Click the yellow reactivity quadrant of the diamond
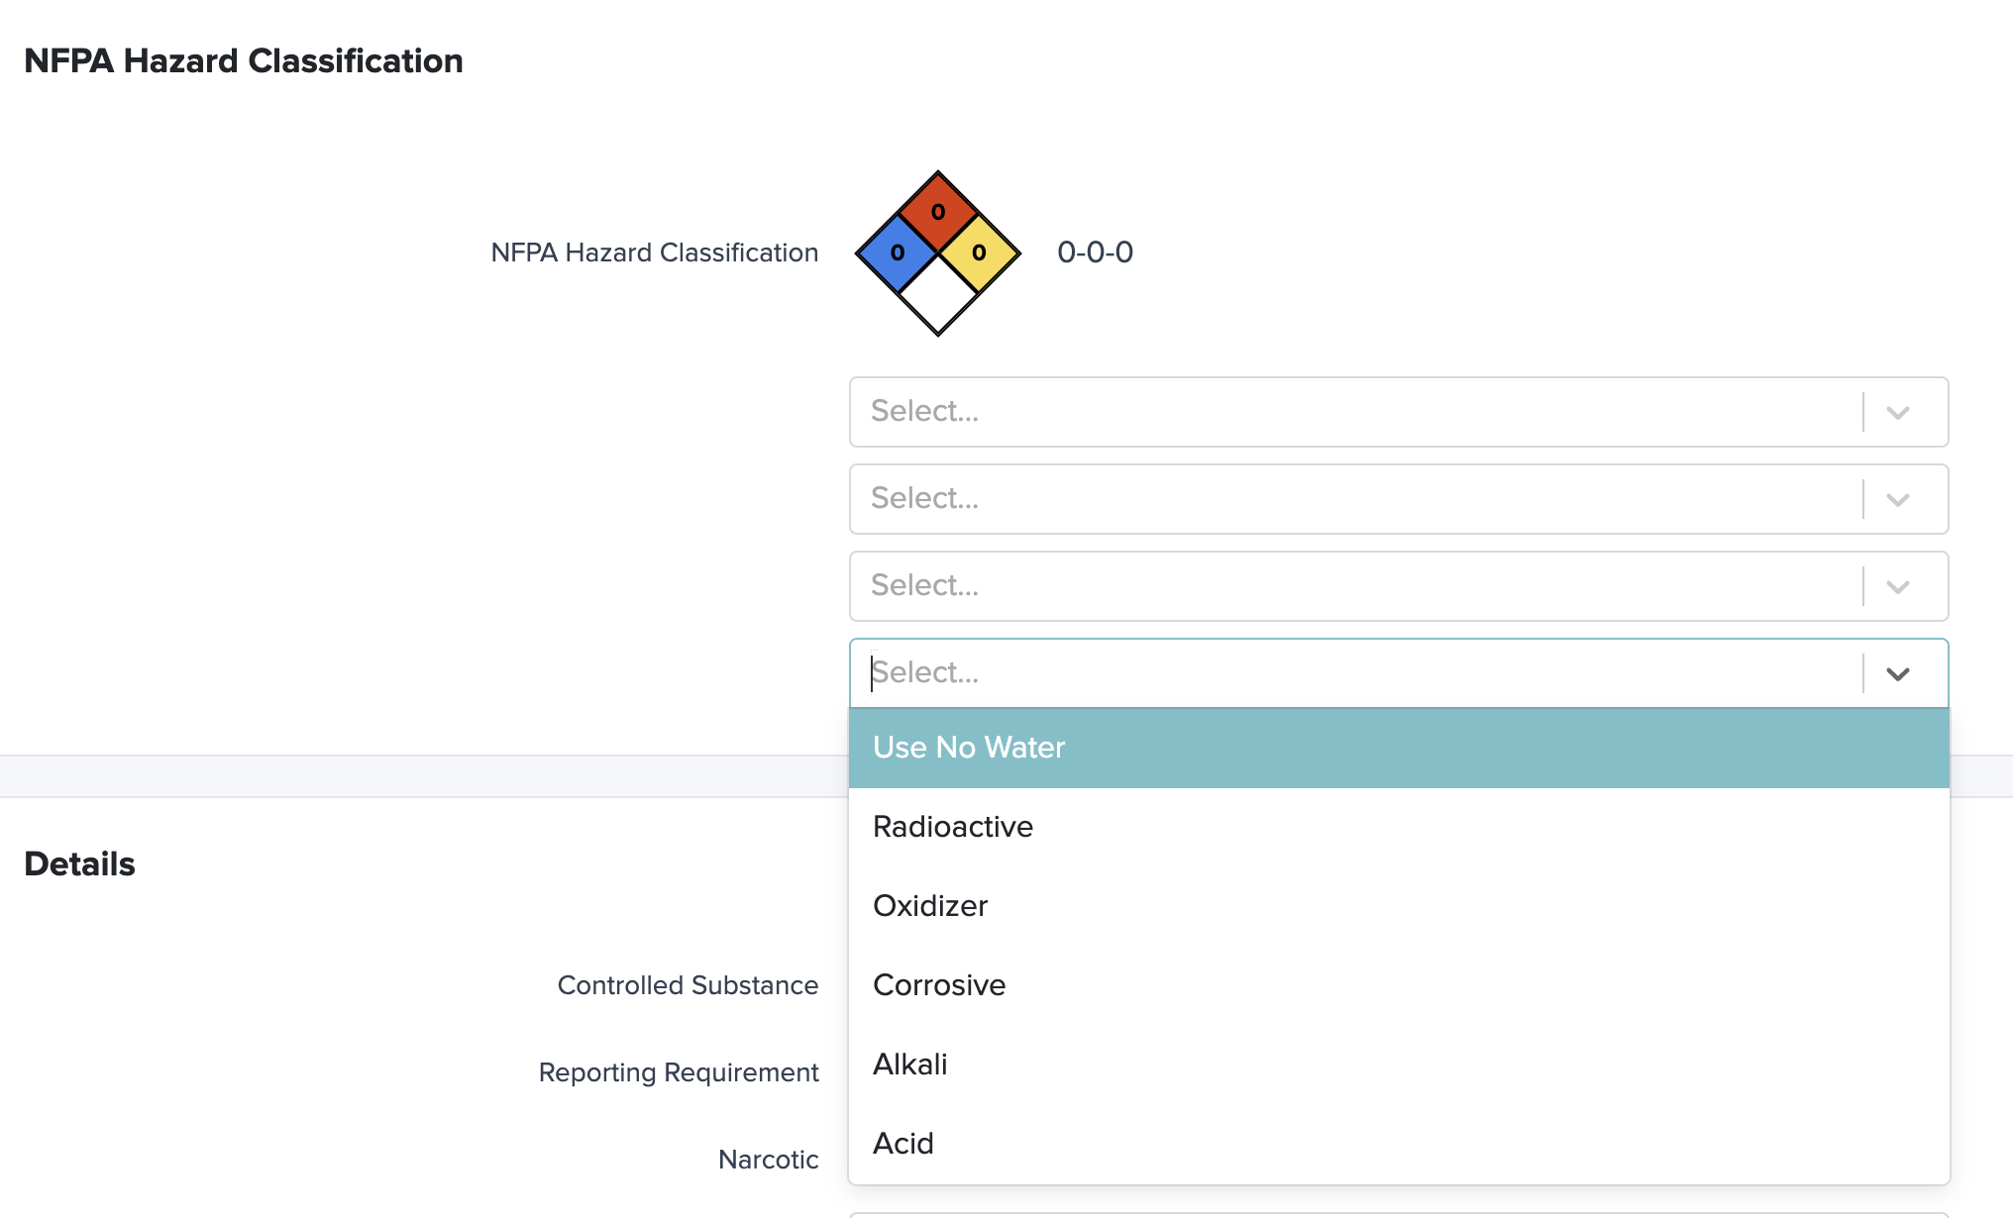The height and width of the screenshot is (1218, 2013). (x=979, y=253)
